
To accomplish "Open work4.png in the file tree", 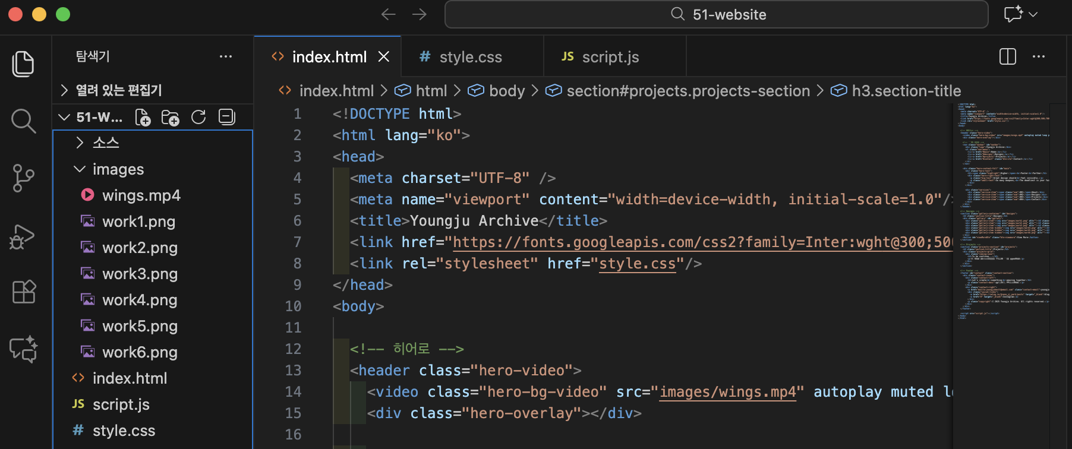I will coord(153,300).
